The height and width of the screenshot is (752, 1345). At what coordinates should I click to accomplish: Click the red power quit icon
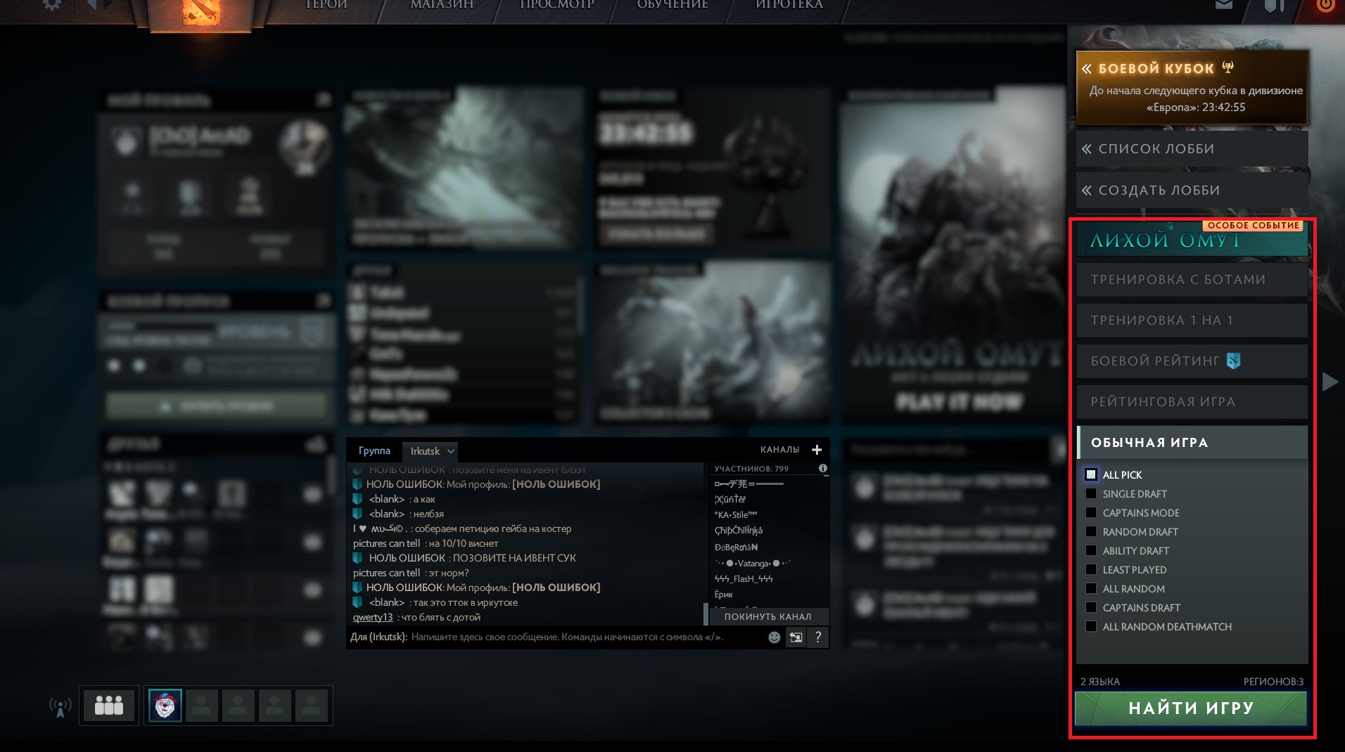click(1326, 5)
